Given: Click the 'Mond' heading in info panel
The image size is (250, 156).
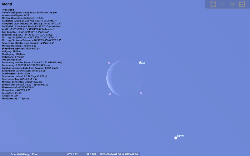Looking at the screenshot, I should pyautogui.click(x=7, y=4).
